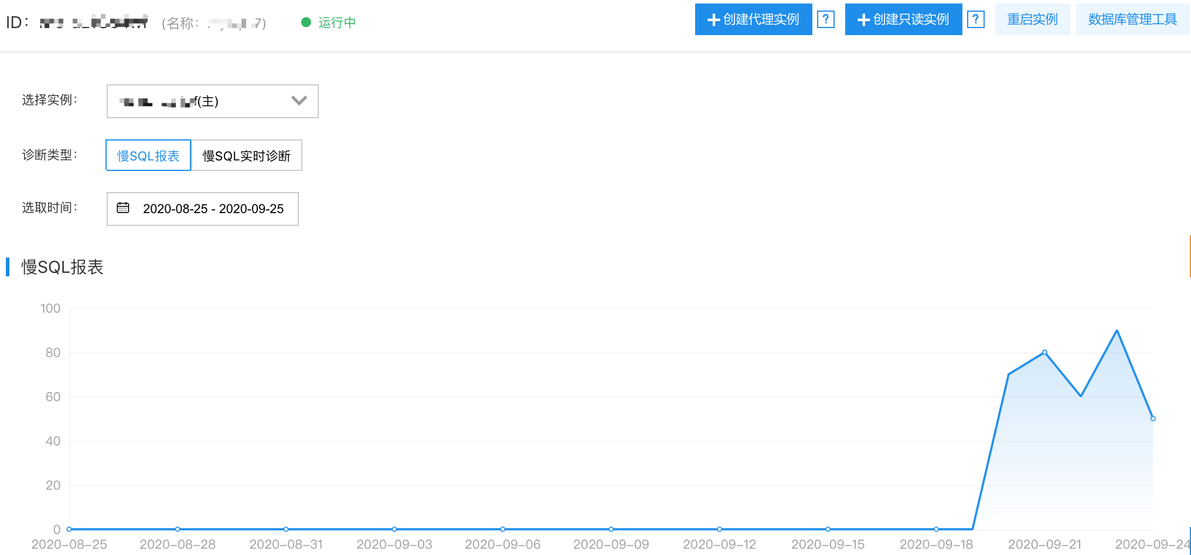Click help icon beside 创建代理实例 button

pos(825,19)
